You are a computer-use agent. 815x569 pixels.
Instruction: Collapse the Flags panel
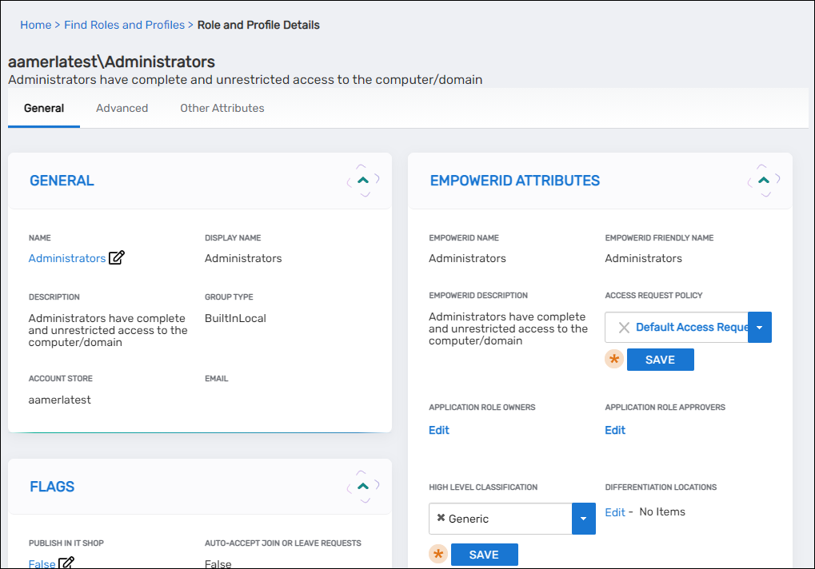tap(363, 486)
